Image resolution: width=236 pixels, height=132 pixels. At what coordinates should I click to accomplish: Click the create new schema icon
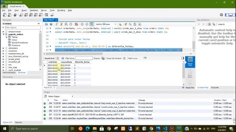[x=21, y=15]
